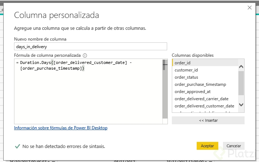This screenshot has width=259, height=162.
Task: Click the available columns scrollbar thumb
Action: pyautogui.click(x=241, y=83)
